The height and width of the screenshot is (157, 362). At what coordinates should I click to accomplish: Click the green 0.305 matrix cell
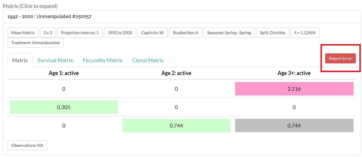pos(64,107)
